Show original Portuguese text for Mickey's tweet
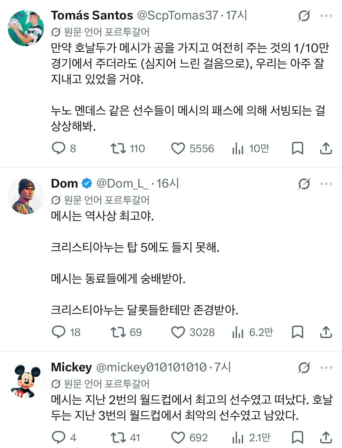Screen dimensions: 342x448 pyautogui.click(x=100, y=384)
